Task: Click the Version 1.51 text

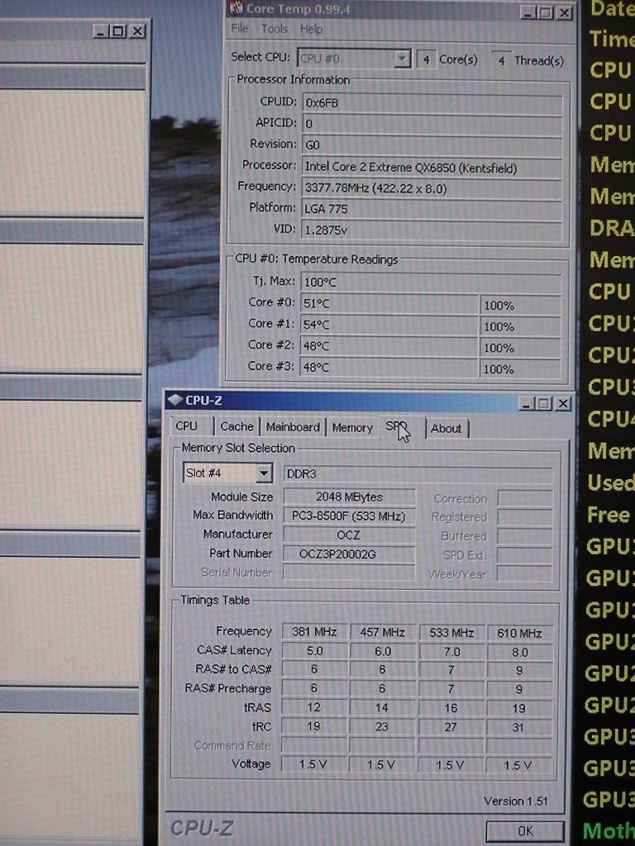Action: pos(516,801)
